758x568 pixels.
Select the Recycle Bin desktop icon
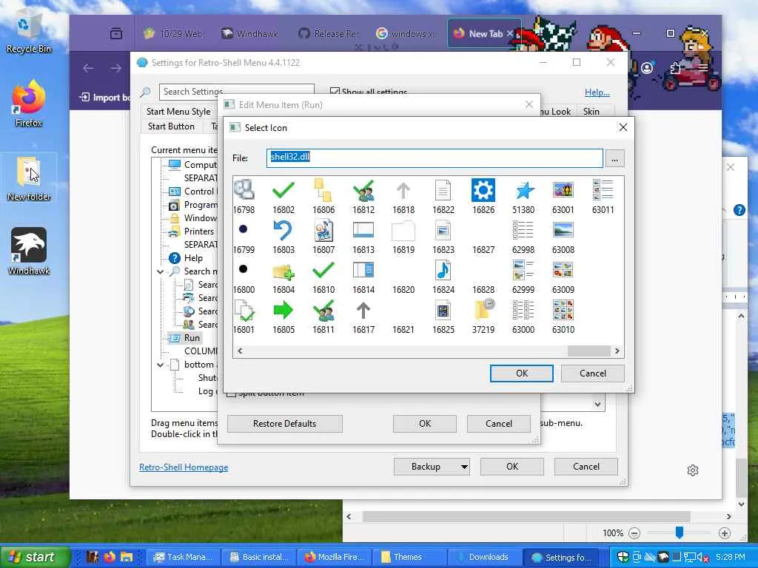click(29, 33)
